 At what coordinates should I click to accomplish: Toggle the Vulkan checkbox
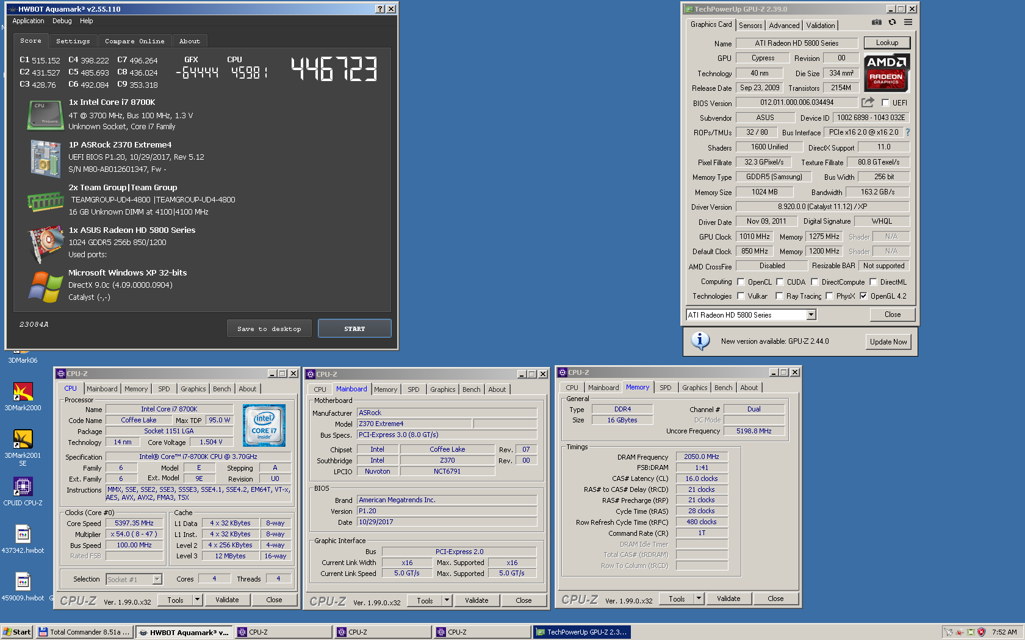(741, 296)
